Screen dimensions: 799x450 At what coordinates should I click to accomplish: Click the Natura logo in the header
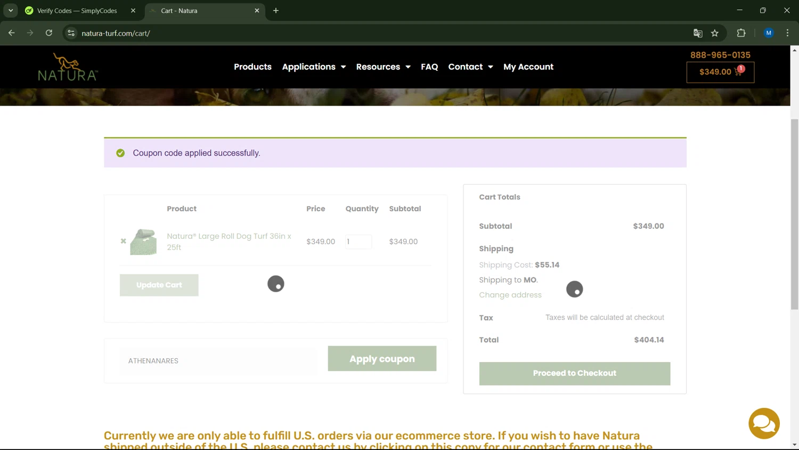[68, 67]
